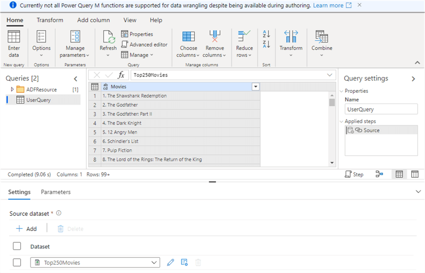The height and width of the screenshot is (273, 425).
Task: Click the Add source dataset button
Action: click(27, 229)
